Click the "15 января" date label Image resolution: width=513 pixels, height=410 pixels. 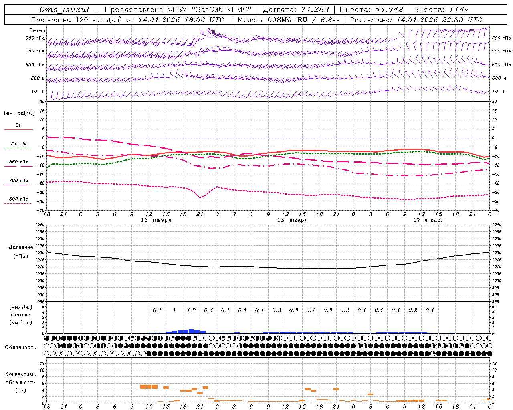(156, 220)
